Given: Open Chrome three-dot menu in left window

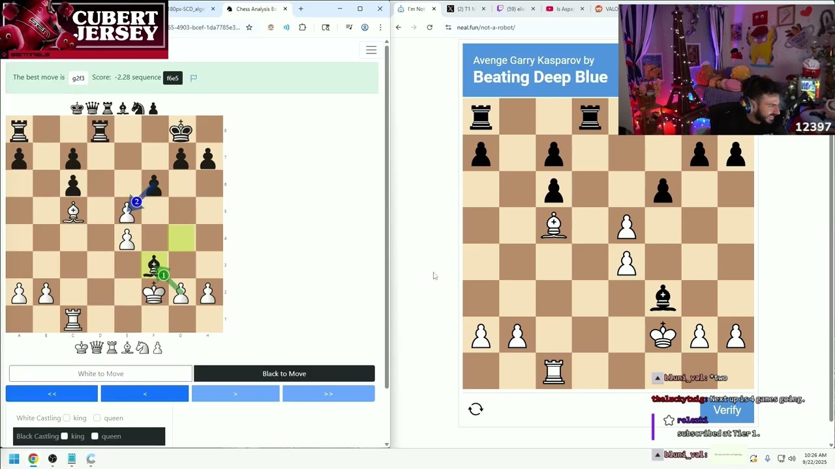Looking at the screenshot, I should tap(380, 27).
